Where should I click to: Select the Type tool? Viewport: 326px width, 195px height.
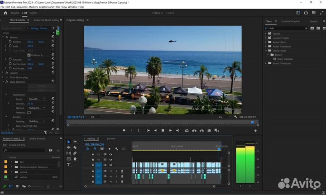(69, 165)
